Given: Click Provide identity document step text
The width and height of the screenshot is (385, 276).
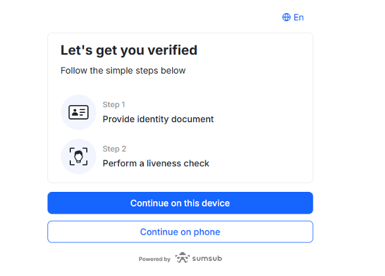Looking at the screenshot, I should click(158, 119).
